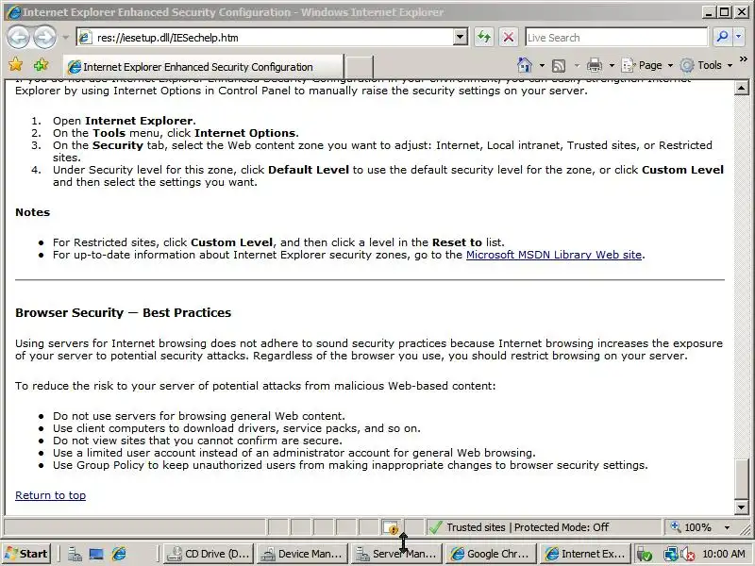Click the pop-up blocker status bar icon

391,527
